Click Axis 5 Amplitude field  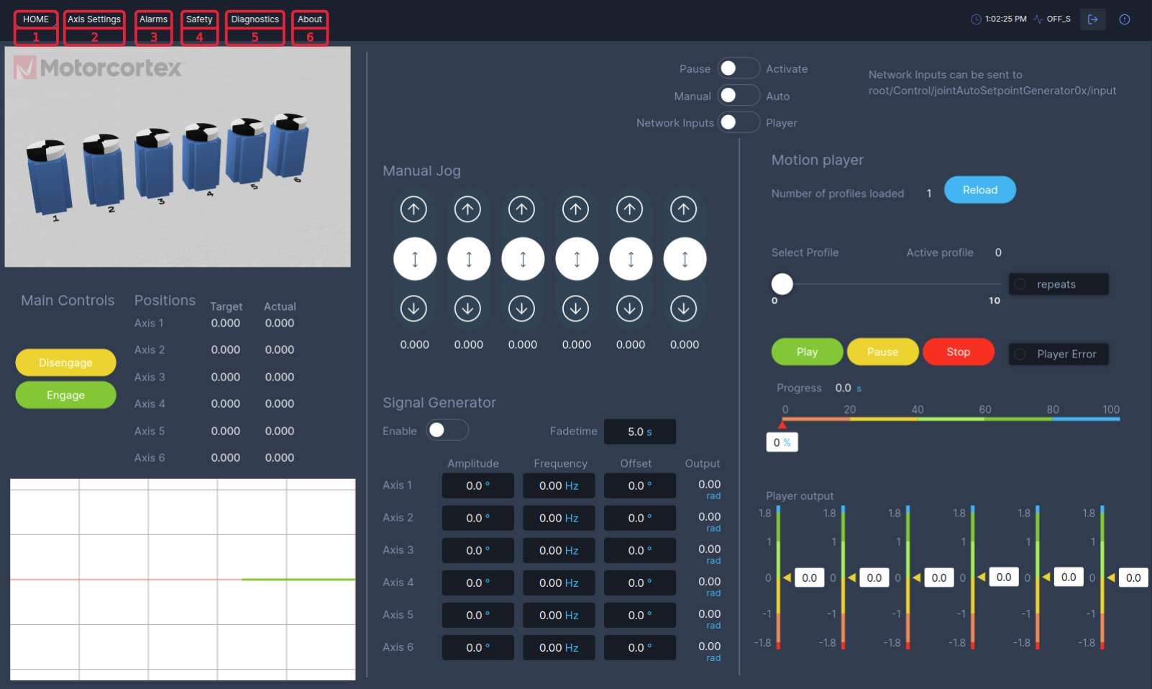(478, 615)
